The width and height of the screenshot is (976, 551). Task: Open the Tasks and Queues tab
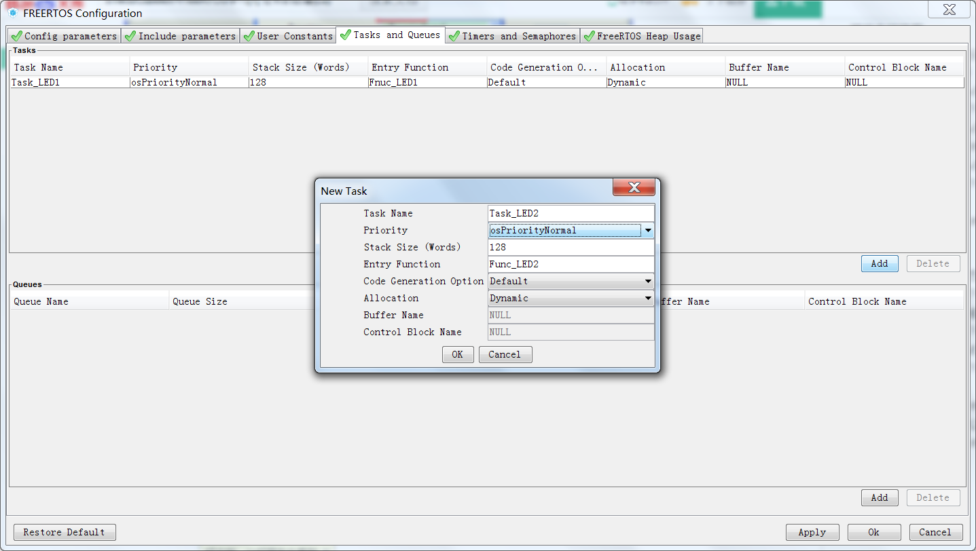point(391,35)
